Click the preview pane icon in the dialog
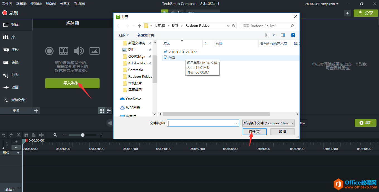The width and height of the screenshot is (379, 192). click(x=283, y=35)
